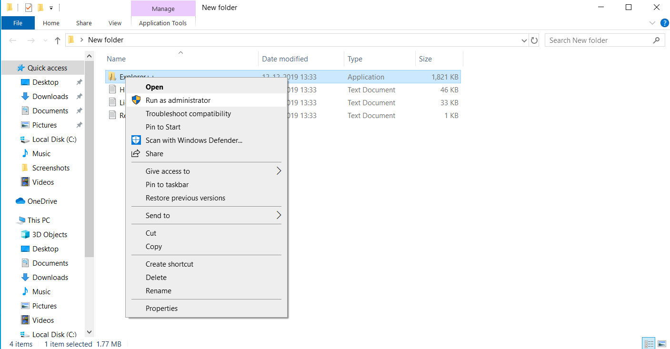Click the OneDrive cloud icon
The width and height of the screenshot is (670, 349).
point(20,201)
